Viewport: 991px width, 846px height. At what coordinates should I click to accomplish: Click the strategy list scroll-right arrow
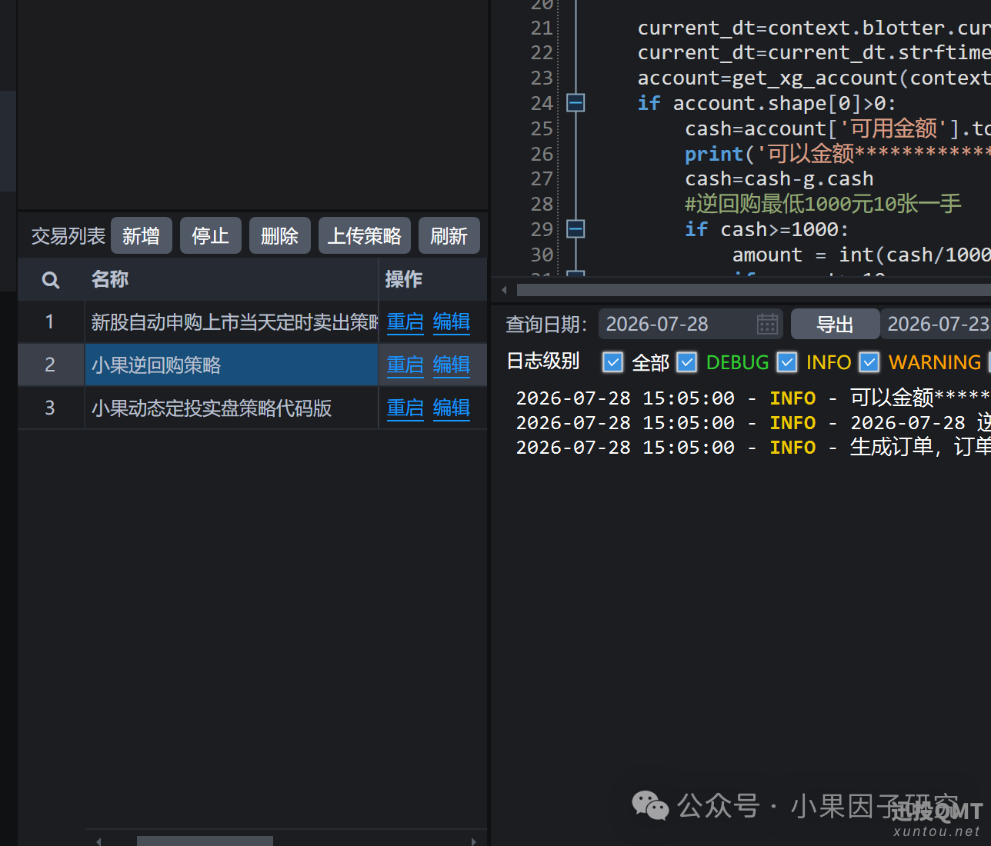click(474, 841)
